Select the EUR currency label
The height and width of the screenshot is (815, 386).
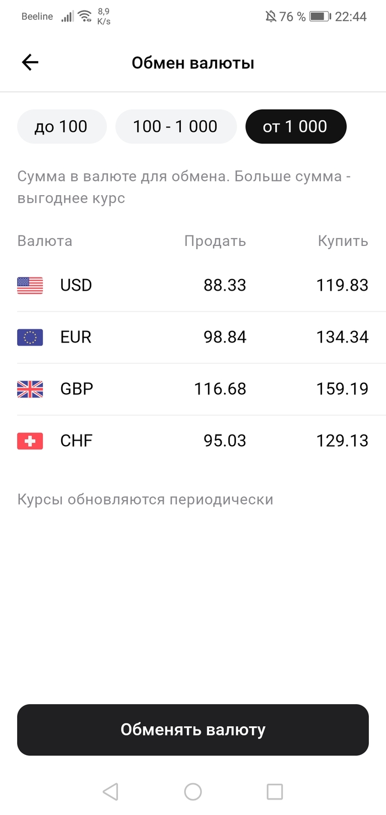[x=76, y=337]
